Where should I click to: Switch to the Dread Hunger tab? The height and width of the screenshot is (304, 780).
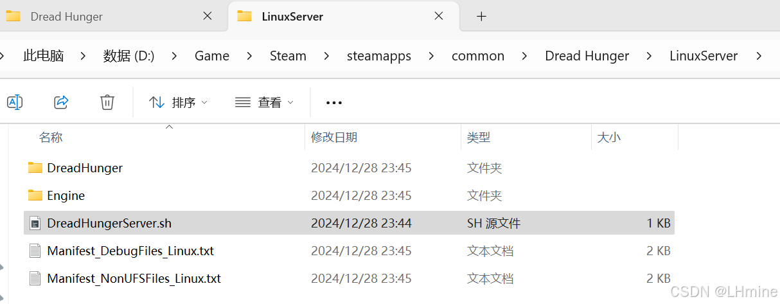(112, 16)
